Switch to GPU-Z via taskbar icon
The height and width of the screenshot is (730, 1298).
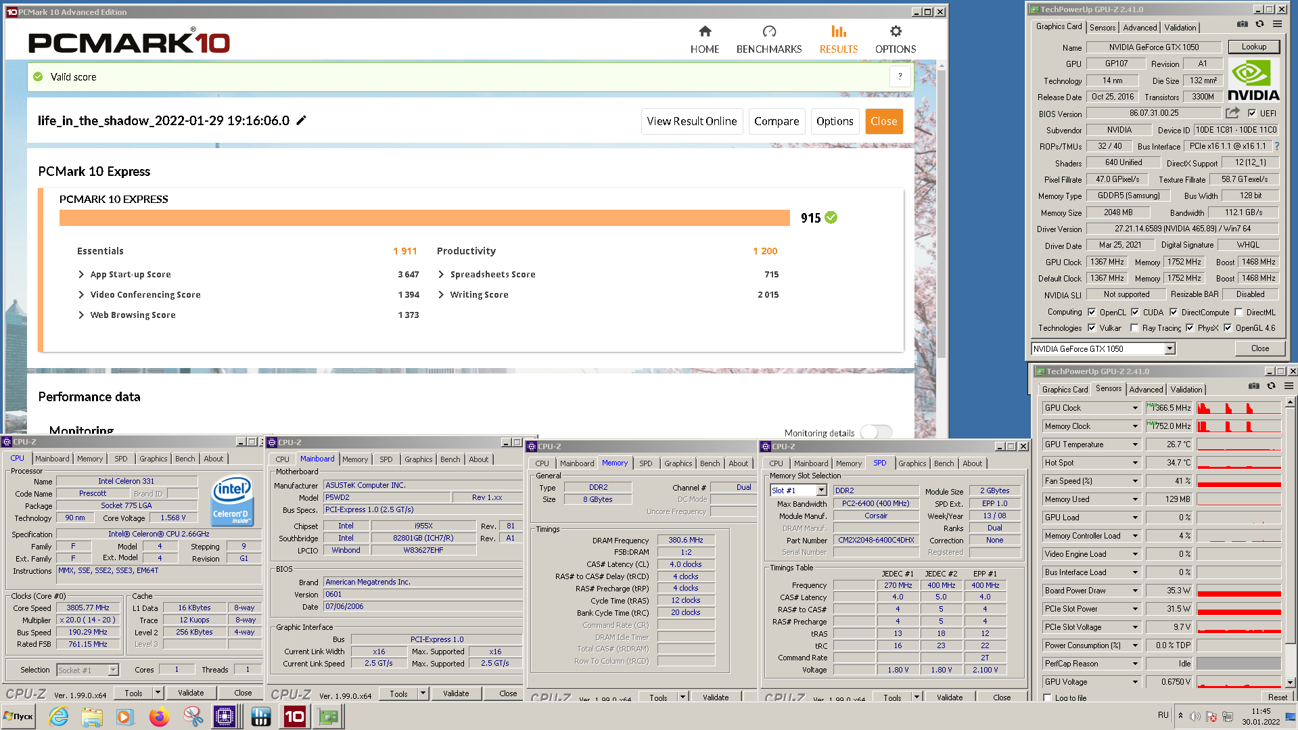coord(329,716)
